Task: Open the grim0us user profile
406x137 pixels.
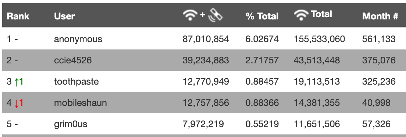Action: pyautogui.click(x=71, y=124)
